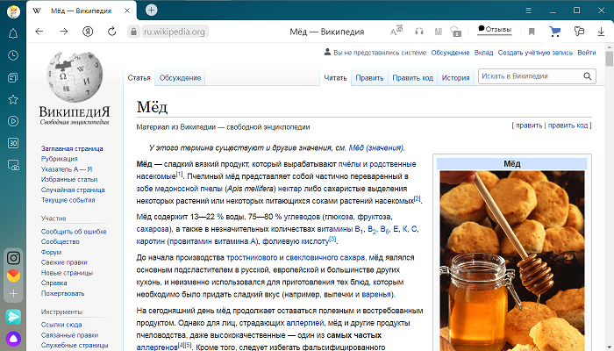
Task: Open Сообщить об ошибке link
Action: click(74, 232)
